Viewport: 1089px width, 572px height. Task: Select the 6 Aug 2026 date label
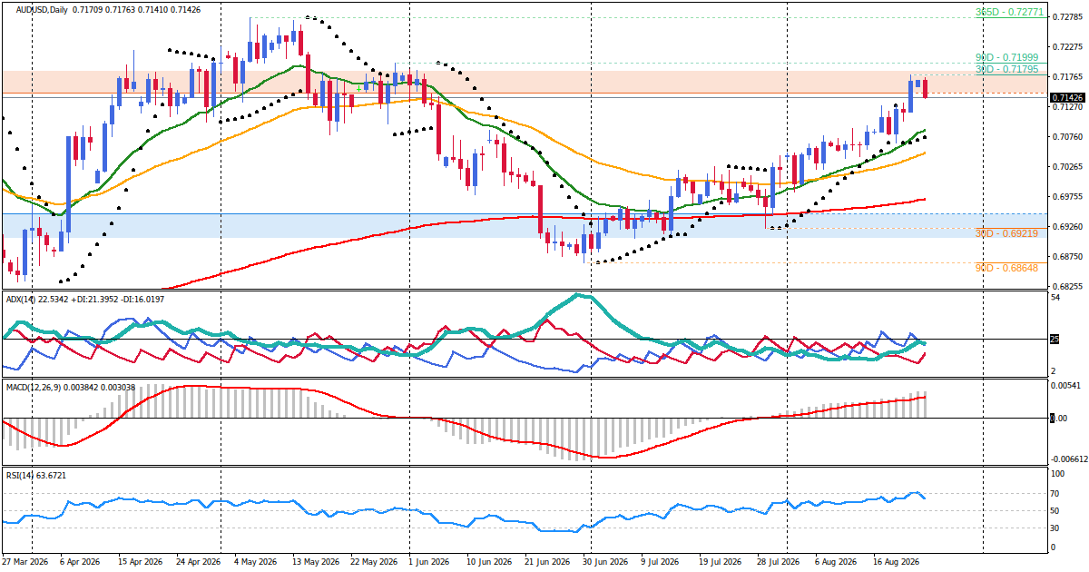835,563
